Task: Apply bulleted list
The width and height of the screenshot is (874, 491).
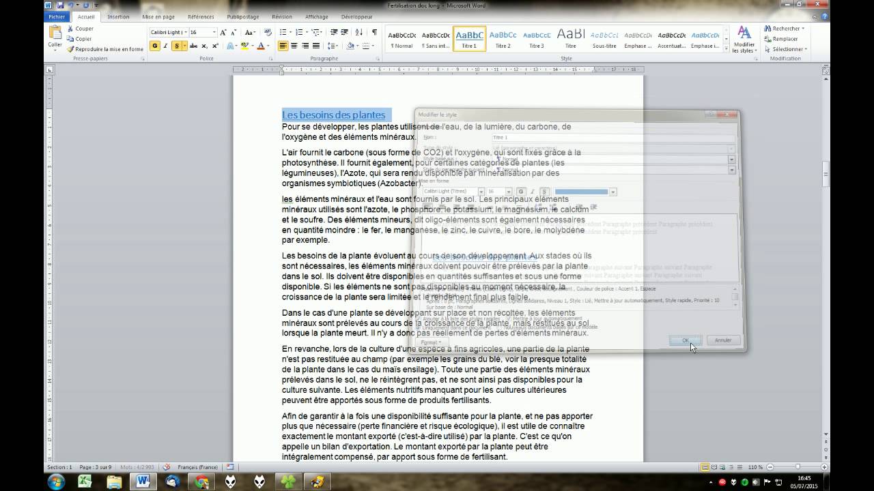Action: pyautogui.click(x=284, y=32)
